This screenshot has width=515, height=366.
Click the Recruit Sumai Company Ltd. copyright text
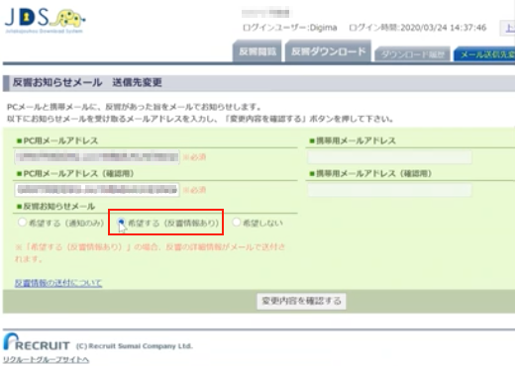tap(134, 346)
